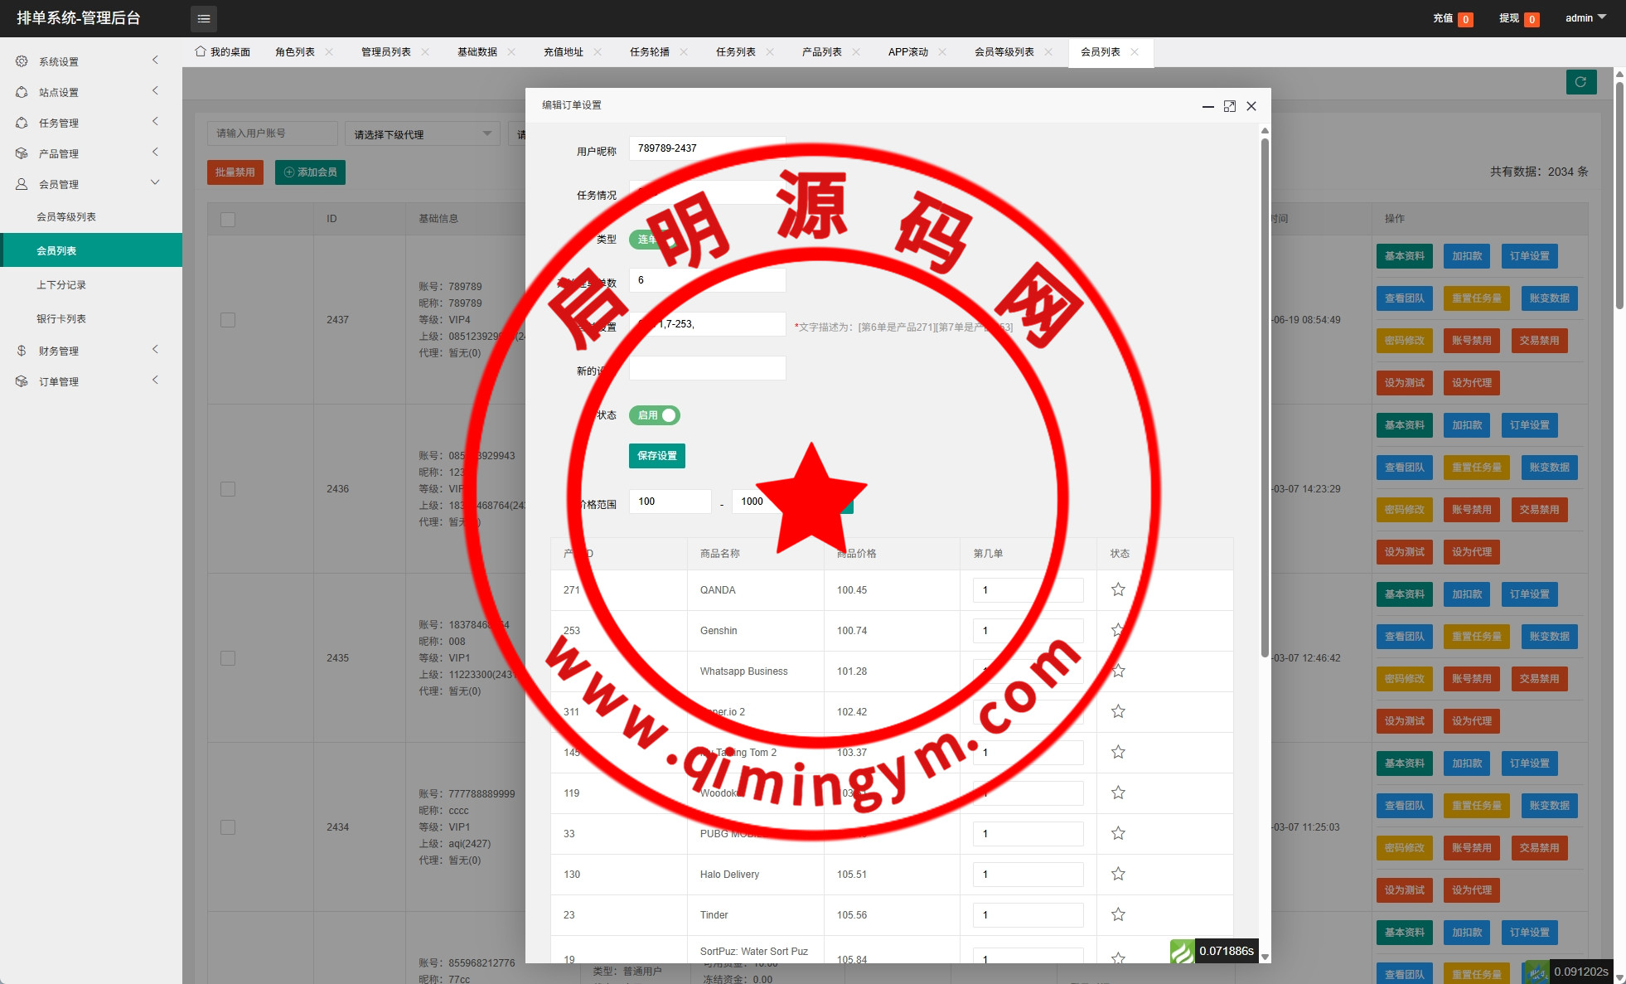Screen dimensions: 1626x984
Task: Check the select-all header checkbox
Action: [228, 220]
